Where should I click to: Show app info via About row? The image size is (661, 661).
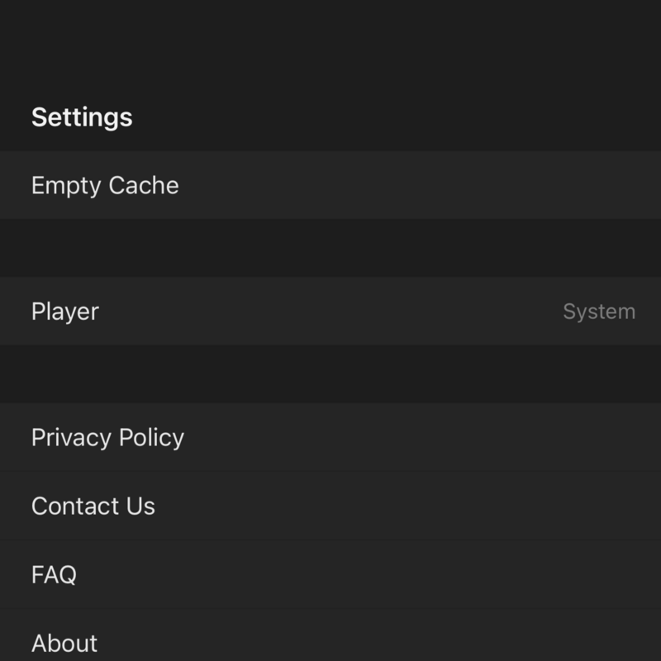coord(330,643)
